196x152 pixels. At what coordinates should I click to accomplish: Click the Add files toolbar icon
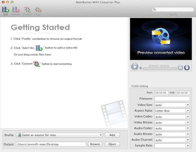pos(5,10)
